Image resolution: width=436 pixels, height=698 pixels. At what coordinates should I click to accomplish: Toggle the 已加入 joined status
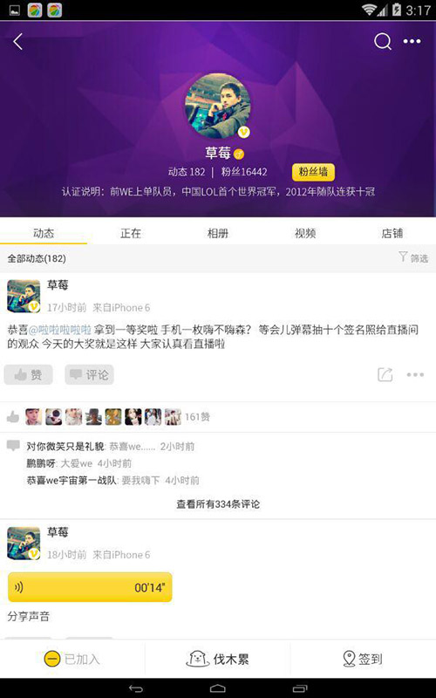(x=72, y=659)
